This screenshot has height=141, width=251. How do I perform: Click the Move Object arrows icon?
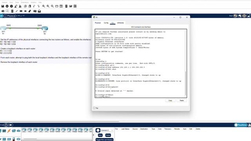pos(244,16)
